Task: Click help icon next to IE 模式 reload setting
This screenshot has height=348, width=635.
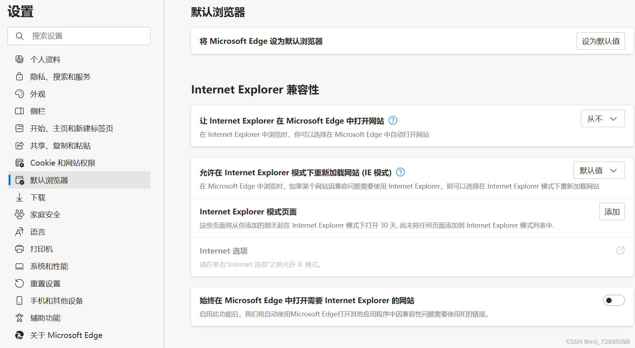Action: pyautogui.click(x=400, y=172)
